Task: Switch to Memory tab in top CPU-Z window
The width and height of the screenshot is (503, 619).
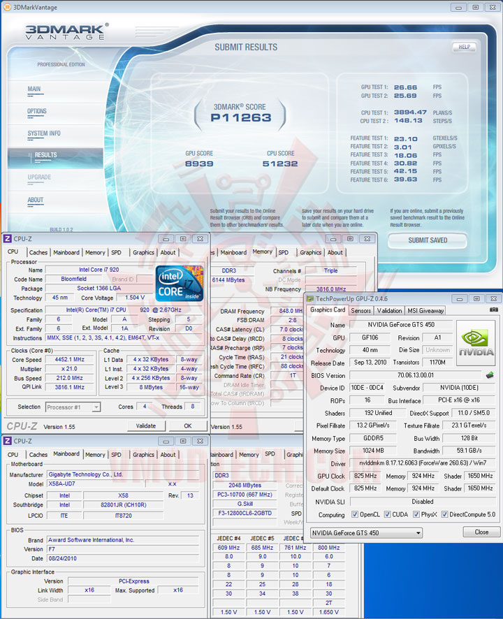Action: point(95,253)
